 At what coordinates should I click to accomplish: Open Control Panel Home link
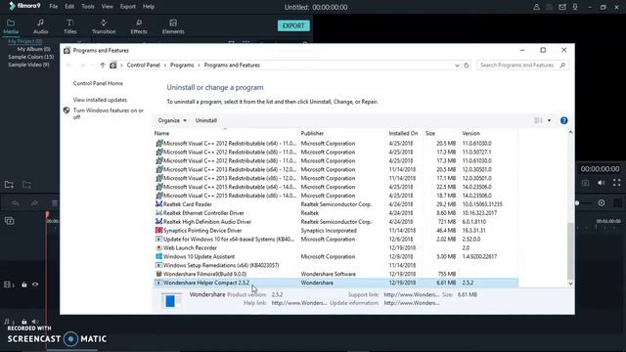point(98,83)
